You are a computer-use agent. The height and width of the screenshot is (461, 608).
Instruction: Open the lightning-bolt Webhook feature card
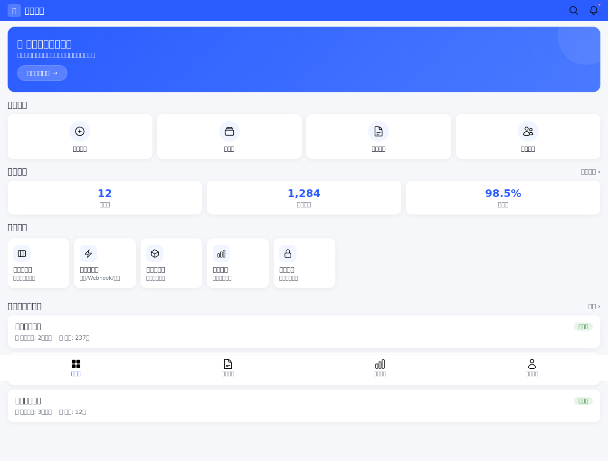point(105,263)
